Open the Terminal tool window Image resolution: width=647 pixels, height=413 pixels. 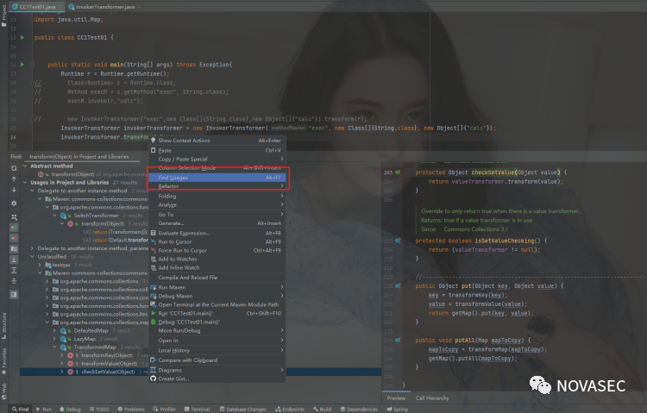click(195, 409)
